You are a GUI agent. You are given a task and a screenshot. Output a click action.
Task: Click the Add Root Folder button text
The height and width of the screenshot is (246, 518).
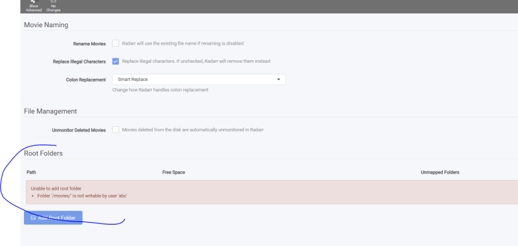(x=56, y=218)
